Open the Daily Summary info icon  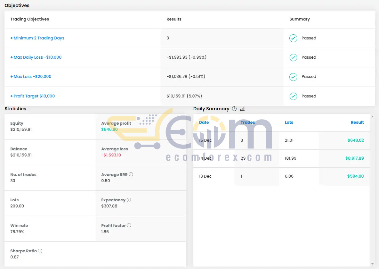tap(234, 109)
